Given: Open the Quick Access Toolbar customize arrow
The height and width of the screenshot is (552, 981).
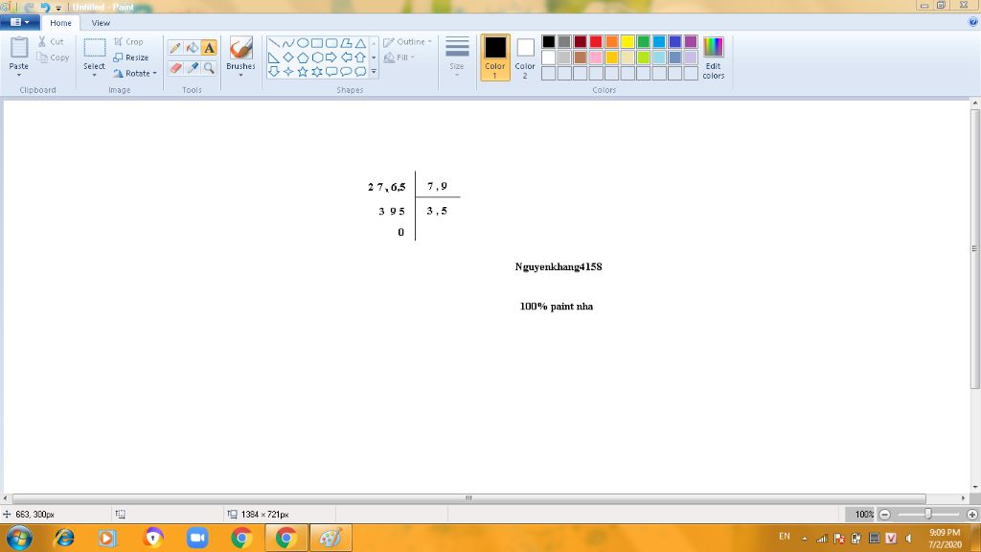Looking at the screenshot, I should 58,8.
